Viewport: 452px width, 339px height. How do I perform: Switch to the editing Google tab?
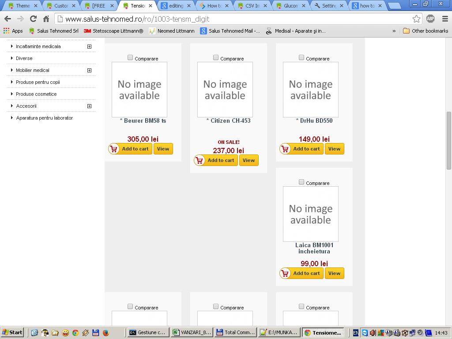tap(176, 6)
